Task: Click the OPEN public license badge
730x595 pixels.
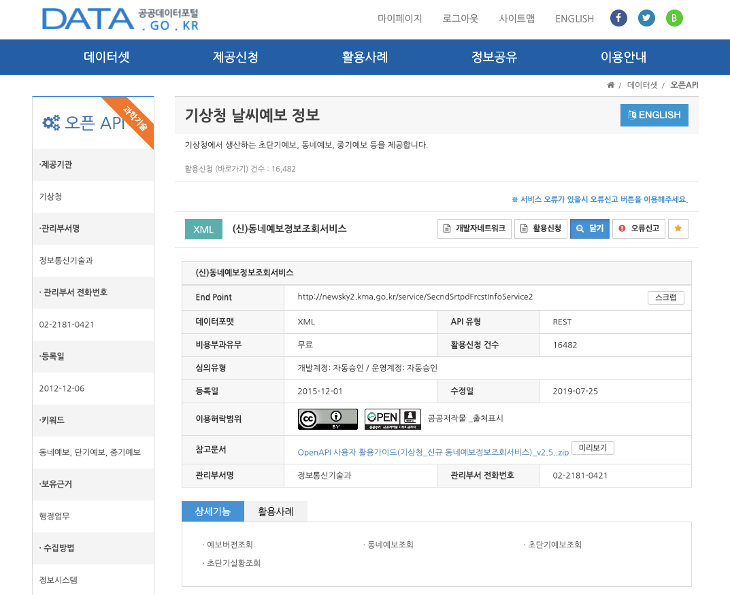Action: point(393,419)
